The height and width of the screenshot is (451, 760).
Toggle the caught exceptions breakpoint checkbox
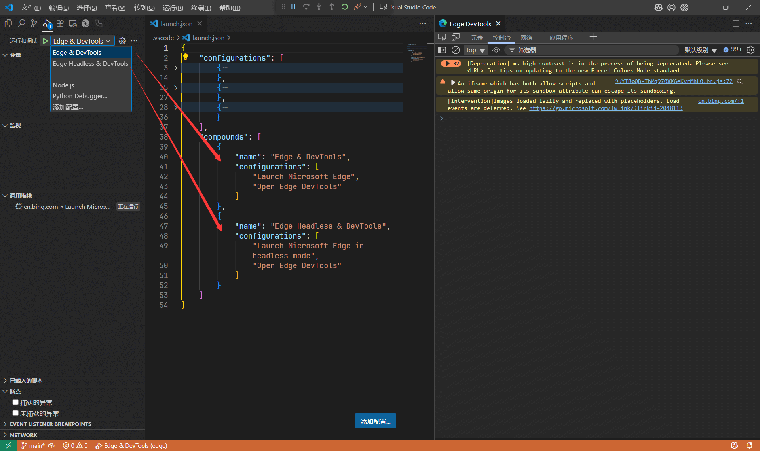click(x=15, y=402)
